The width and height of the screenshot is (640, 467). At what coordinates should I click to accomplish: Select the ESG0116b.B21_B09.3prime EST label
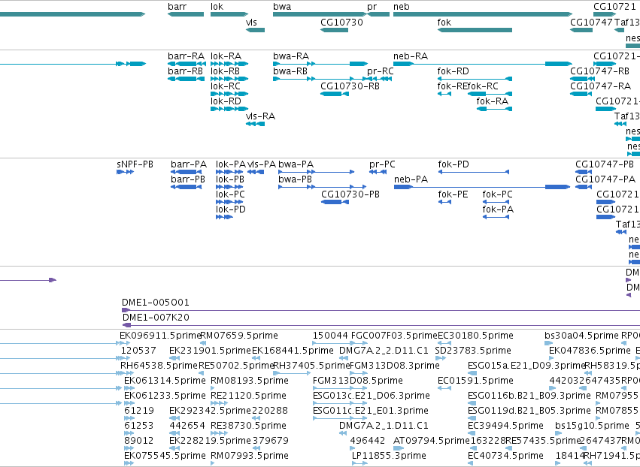point(529,396)
